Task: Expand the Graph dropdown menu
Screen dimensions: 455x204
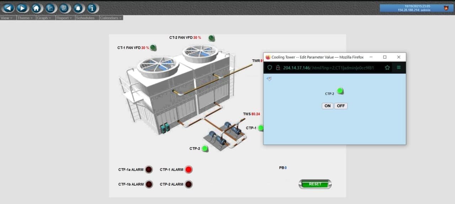Action: point(44,18)
